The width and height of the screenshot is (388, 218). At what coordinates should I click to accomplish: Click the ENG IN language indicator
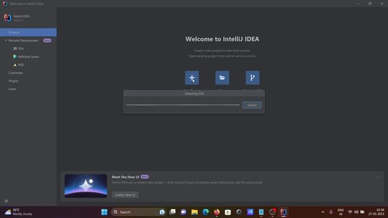pos(341,212)
